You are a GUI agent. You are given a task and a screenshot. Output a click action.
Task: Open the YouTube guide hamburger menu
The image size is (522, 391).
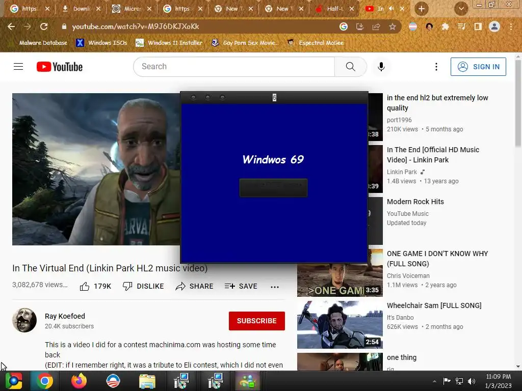(x=18, y=67)
